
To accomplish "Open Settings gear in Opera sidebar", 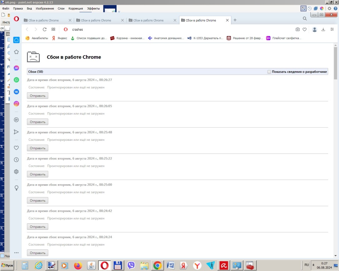I will click(x=17, y=171).
